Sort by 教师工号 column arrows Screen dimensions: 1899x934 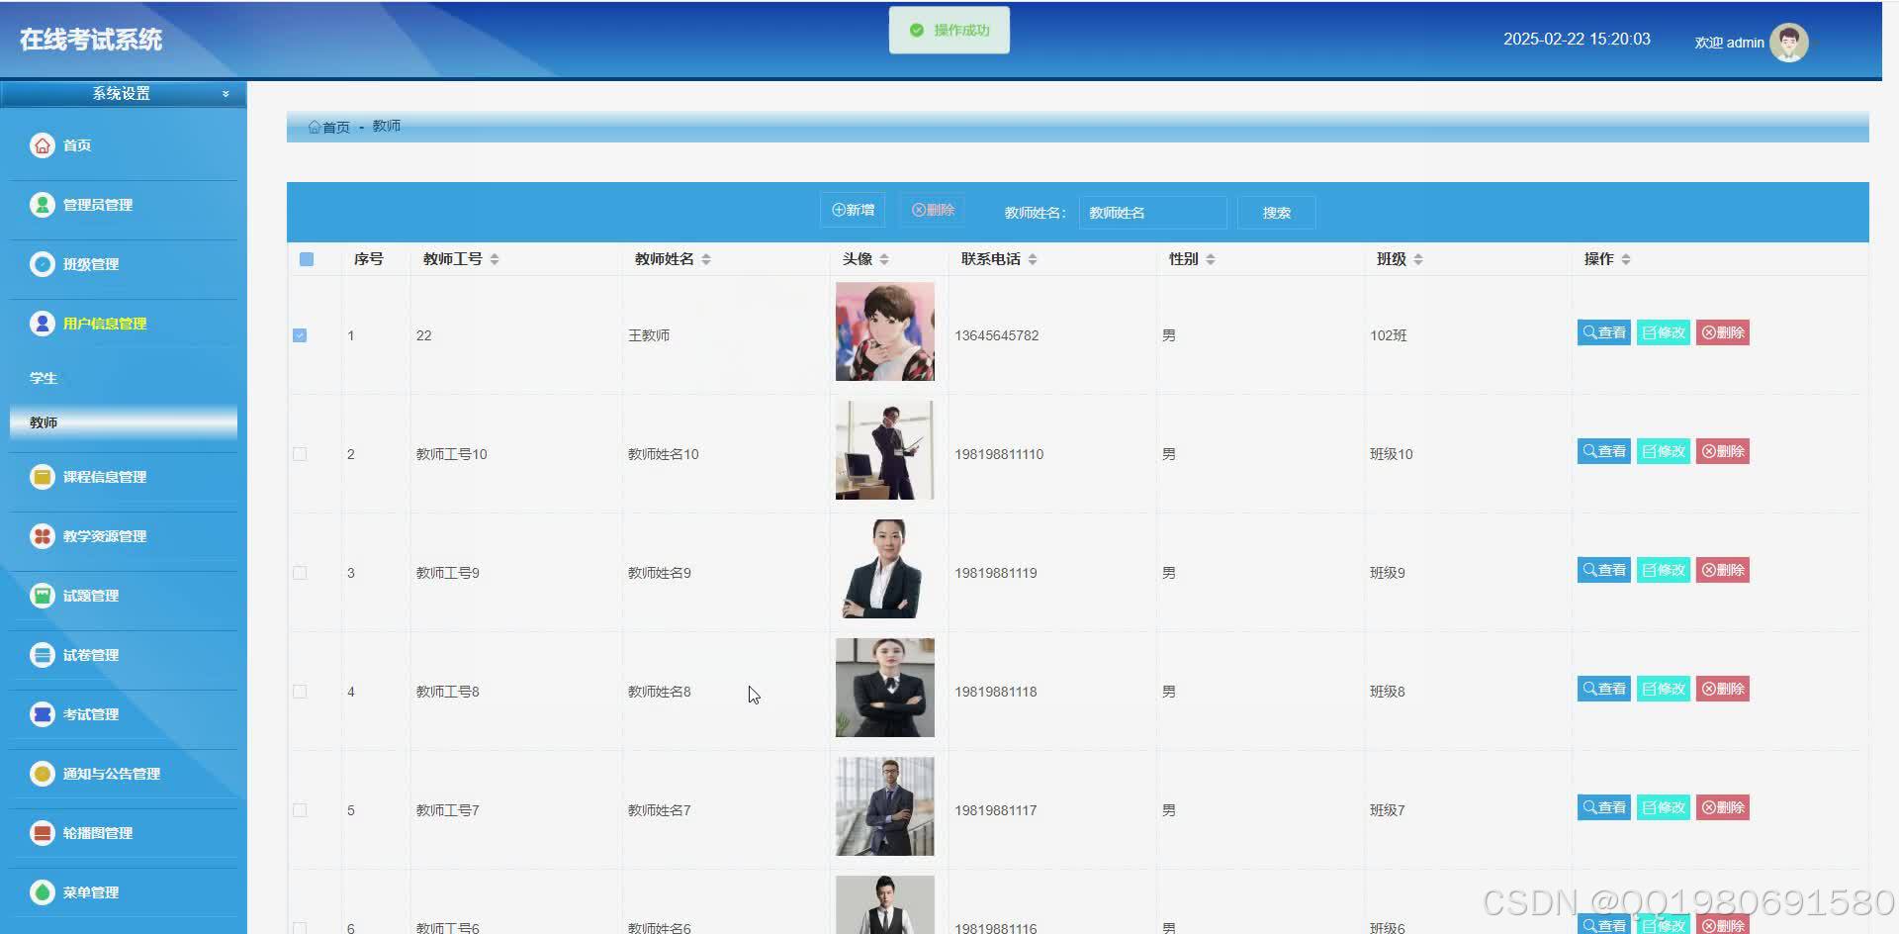495,259
